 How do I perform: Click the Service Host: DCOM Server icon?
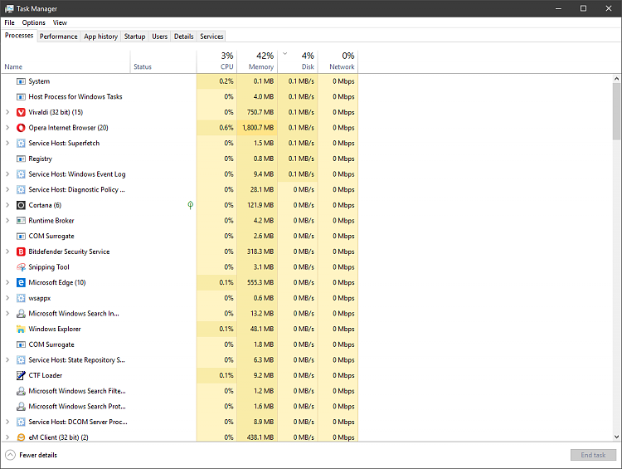point(21,423)
